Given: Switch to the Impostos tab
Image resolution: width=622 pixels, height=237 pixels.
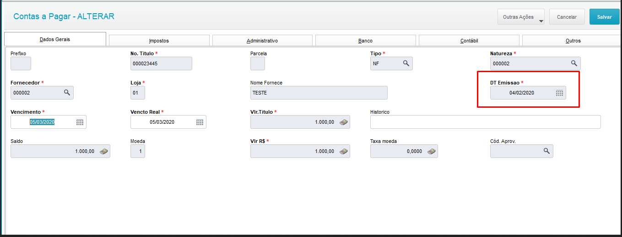Looking at the screenshot, I should pos(159,41).
